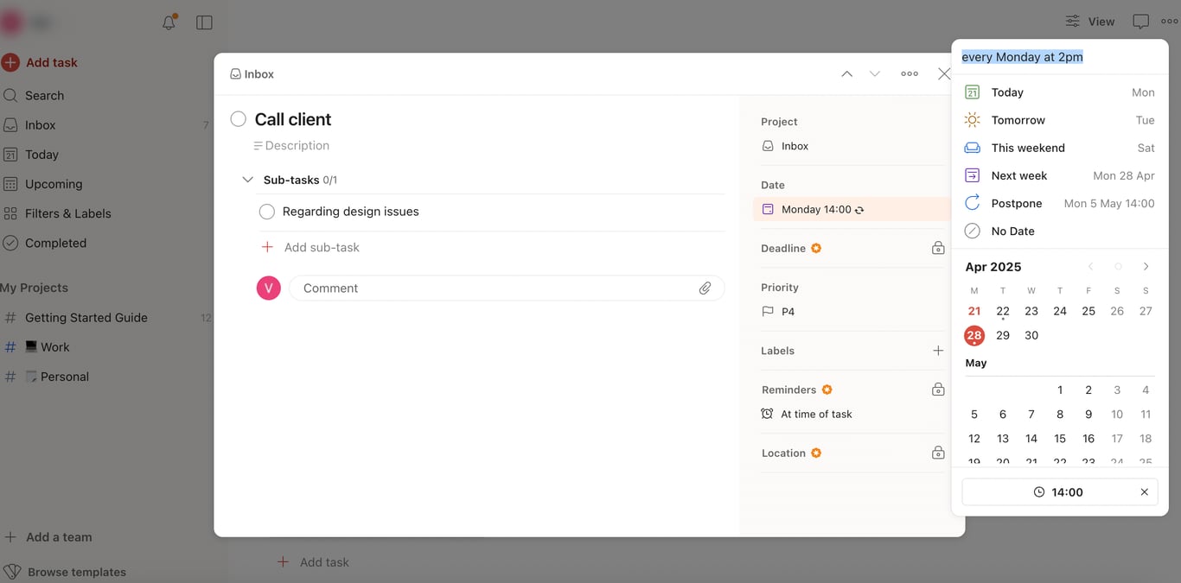Image resolution: width=1181 pixels, height=583 pixels.
Task: Go to next month in the calendar
Action: pyautogui.click(x=1146, y=266)
